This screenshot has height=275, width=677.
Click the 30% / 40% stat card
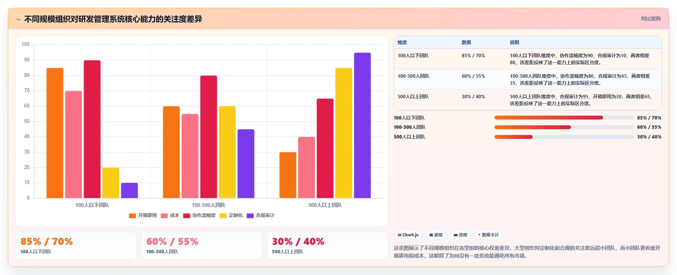[x=327, y=245]
